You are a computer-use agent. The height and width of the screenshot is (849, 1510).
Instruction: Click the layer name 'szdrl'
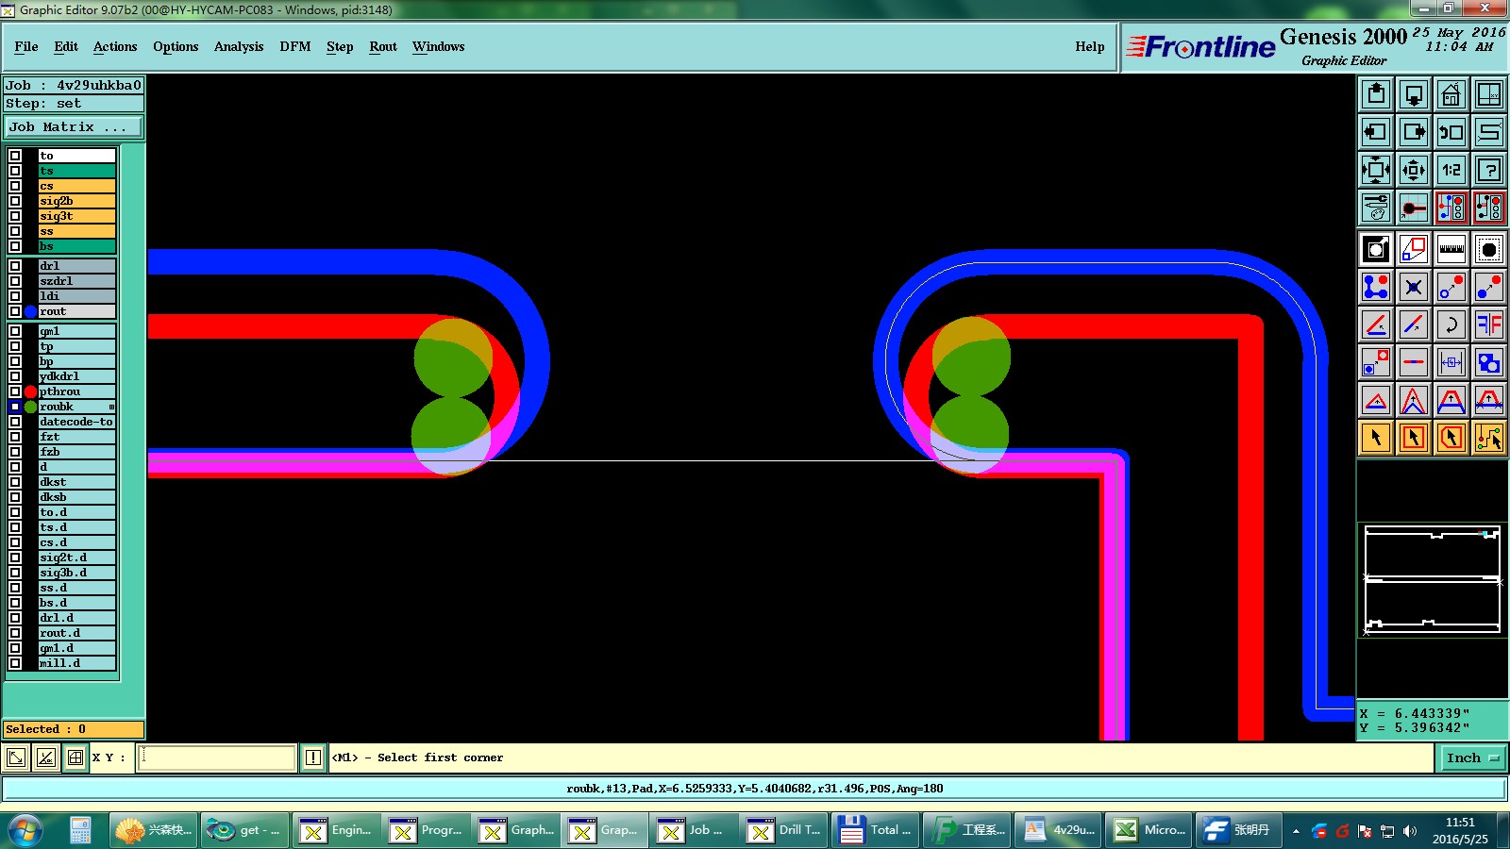coord(76,281)
